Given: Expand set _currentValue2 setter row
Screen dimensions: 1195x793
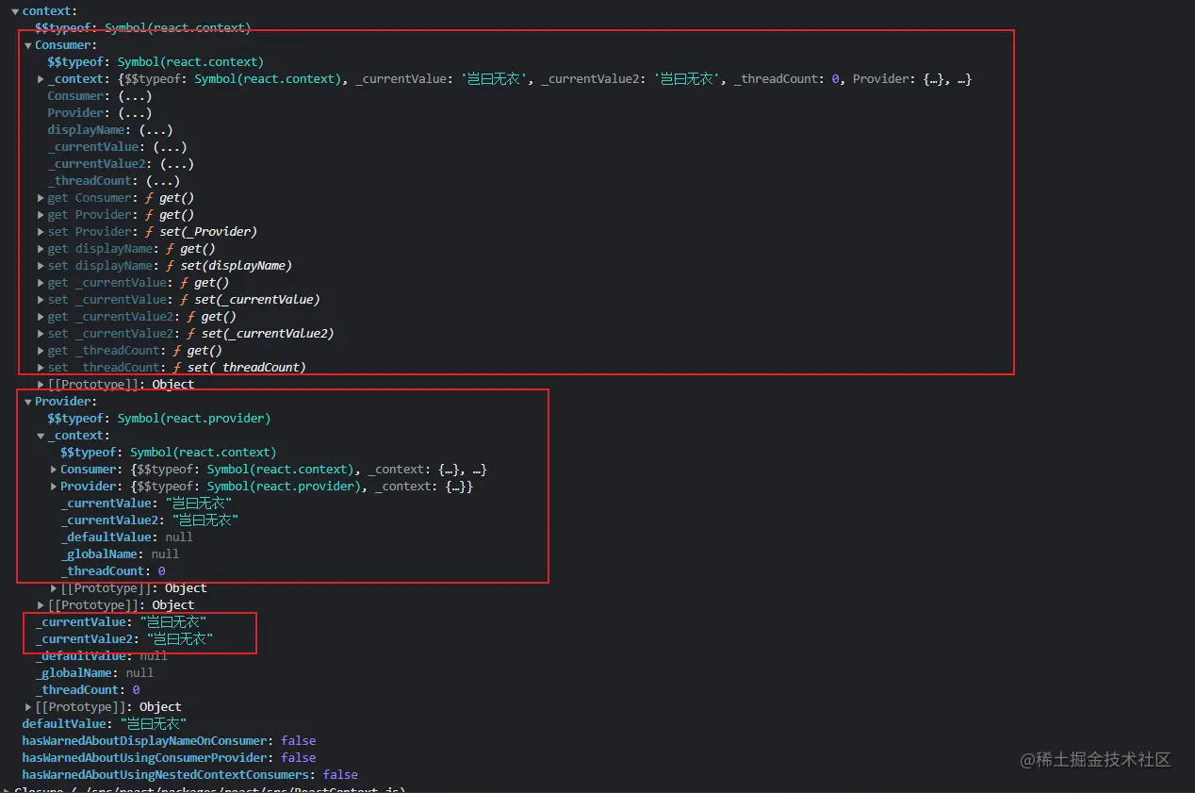Looking at the screenshot, I should 41,334.
